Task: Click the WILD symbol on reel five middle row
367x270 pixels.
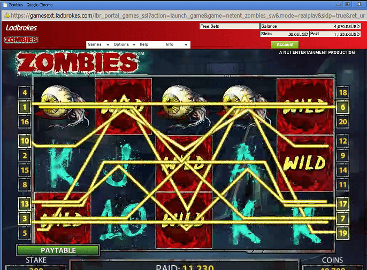Action: tap(305, 163)
